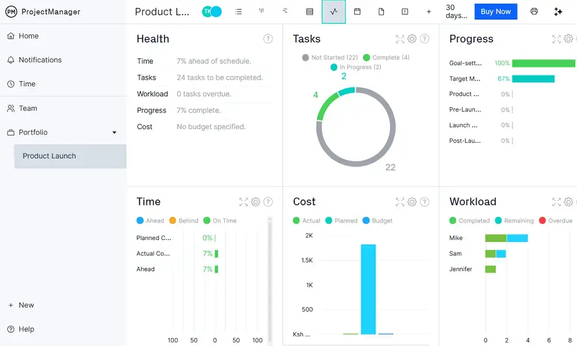Open the sheet view icon
This screenshot has height=346, width=577.
coord(309,12)
